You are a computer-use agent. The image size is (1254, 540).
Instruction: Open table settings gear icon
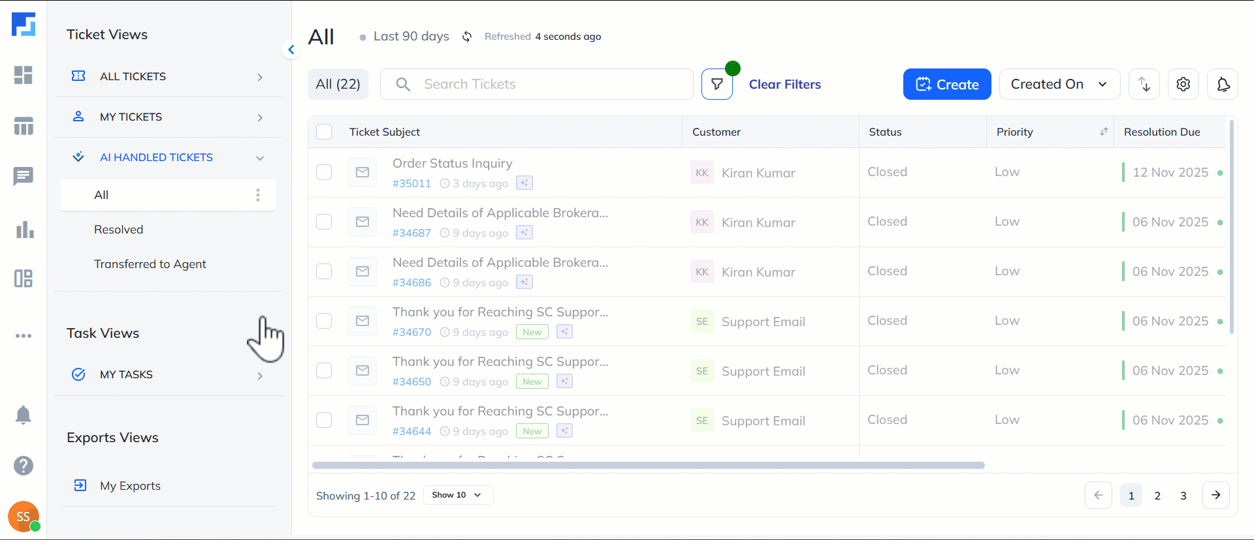tap(1183, 84)
